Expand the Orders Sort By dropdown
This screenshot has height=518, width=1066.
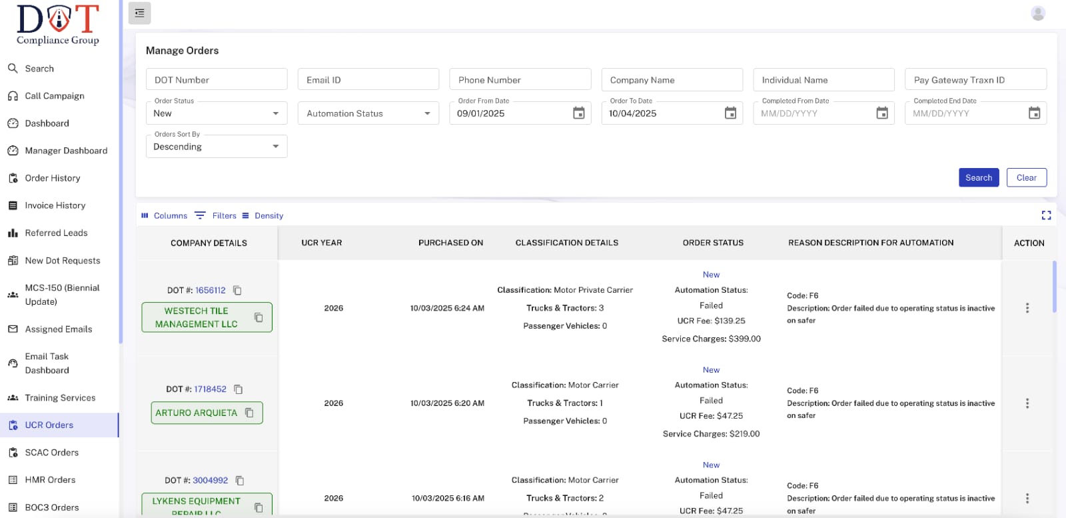click(x=216, y=147)
